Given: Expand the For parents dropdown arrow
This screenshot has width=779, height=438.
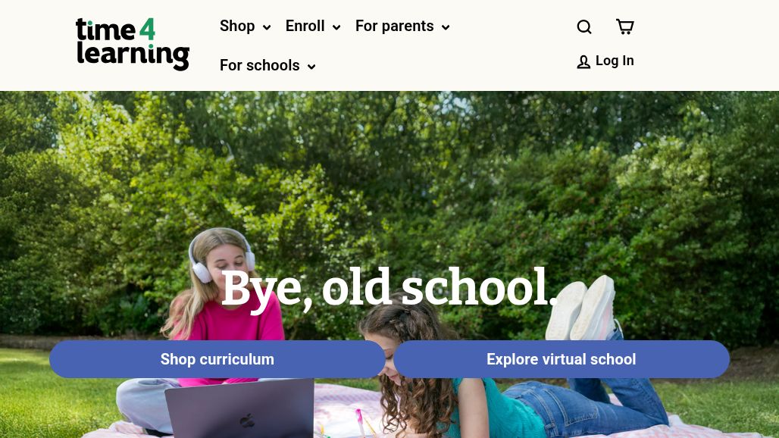Looking at the screenshot, I should [446, 27].
